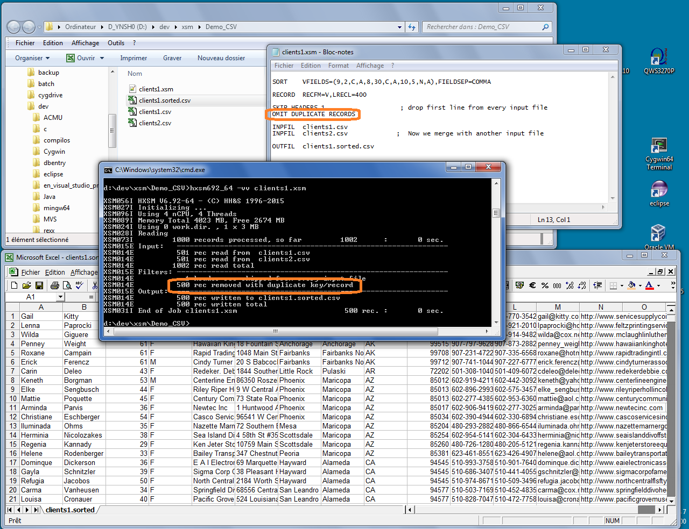The height and width of the screenshot is (529, 689).
Task: Click the Excel fill color bucket
Action: [631, 285]
